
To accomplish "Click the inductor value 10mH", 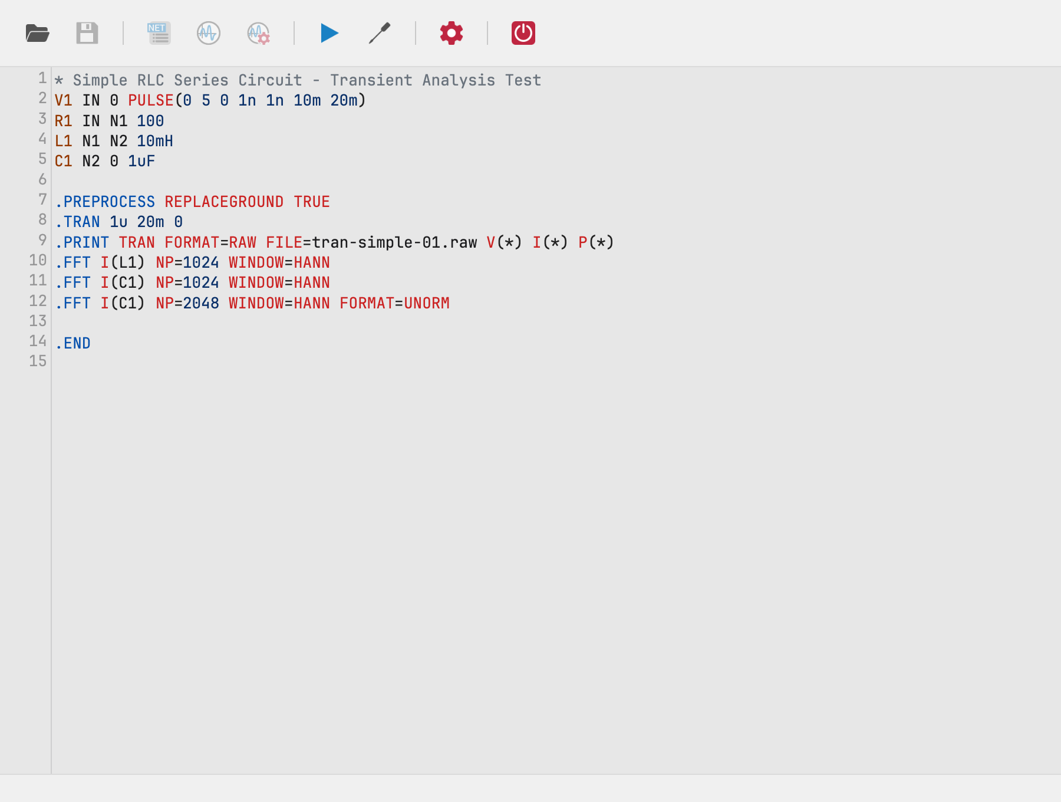I will click(155, 141).
